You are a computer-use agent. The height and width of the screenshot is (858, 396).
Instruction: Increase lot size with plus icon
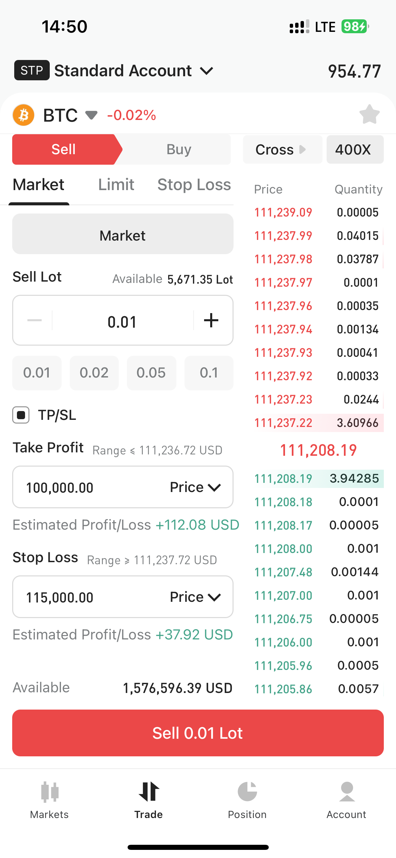pyautogui.click(x=211, y=320)
